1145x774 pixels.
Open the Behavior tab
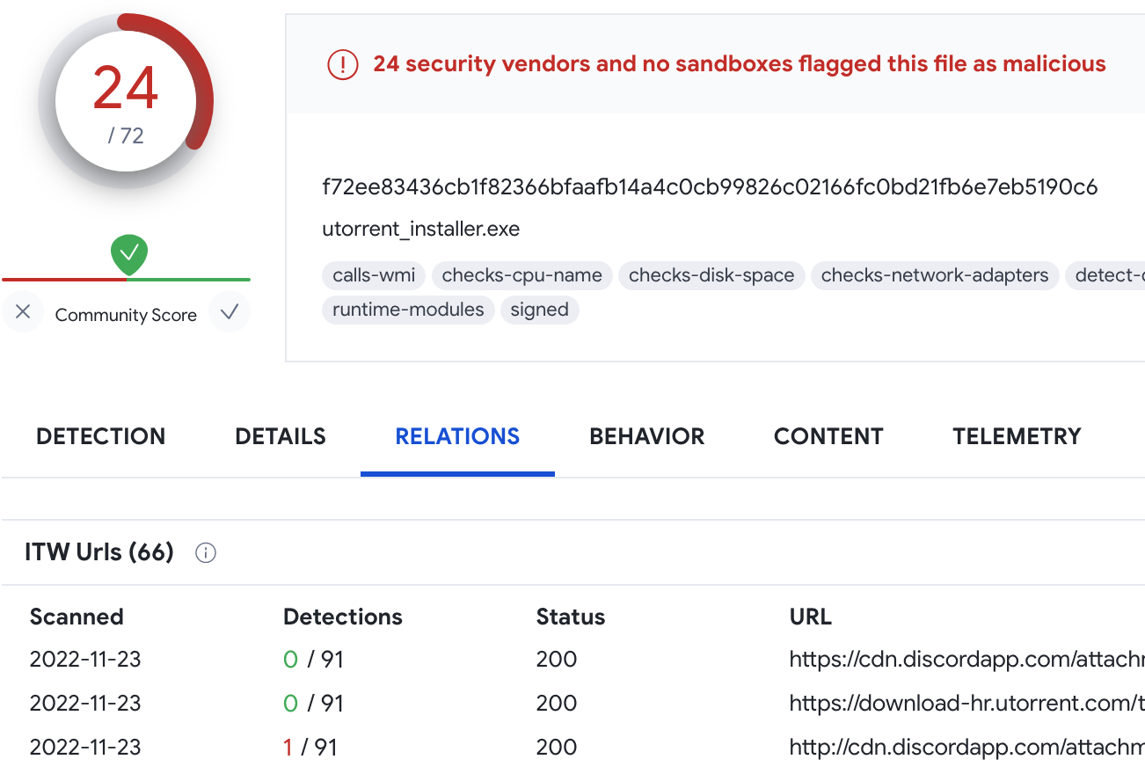click(647, 436)
